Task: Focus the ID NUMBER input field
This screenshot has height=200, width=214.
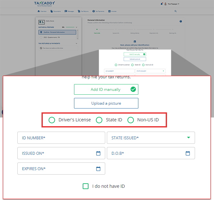Action: [61, 138]
